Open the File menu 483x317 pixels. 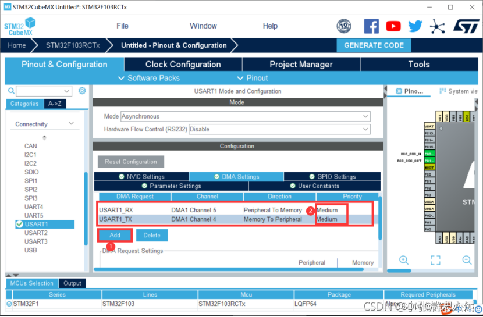point(122,26)
